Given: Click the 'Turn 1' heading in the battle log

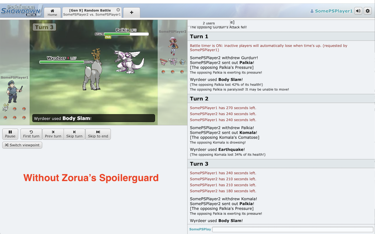Looking at the screenshot, I should point(199,37).
